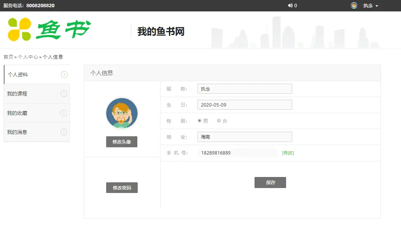Click the small user avatar in top bar
This screenshot has width=401, height=228.
tap(354, 6)
